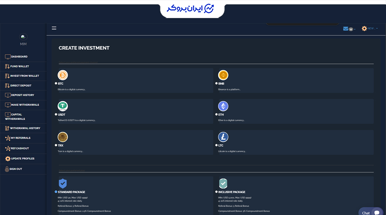Click the Iran Broker logo banner
Viewport: 386px width, 215px height.
192,10
